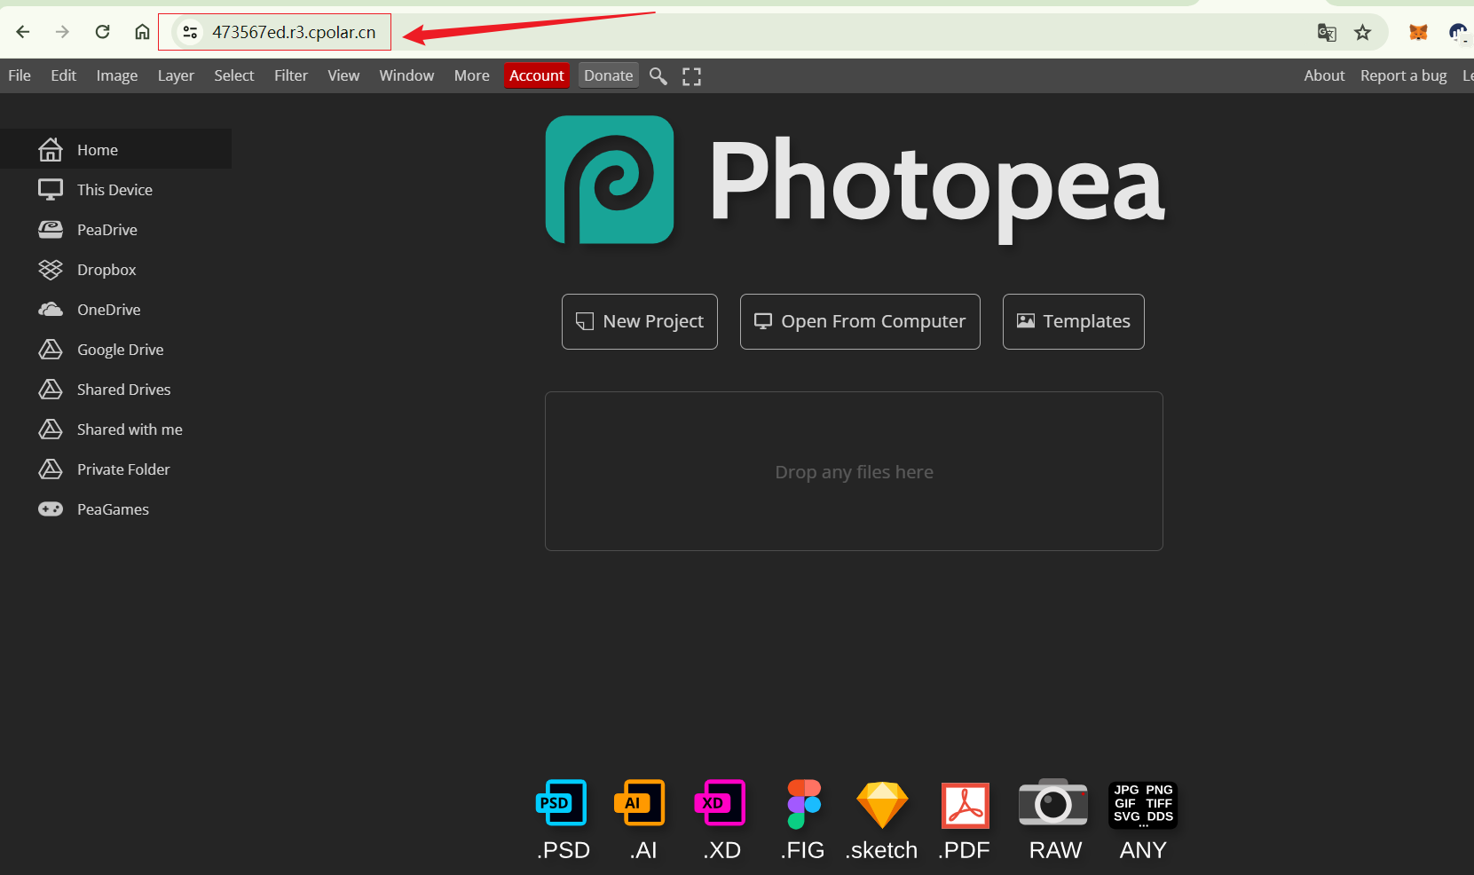Click the browser forward arrow
This screenshot has height=875, width=1474.
(x=62, y=32)
